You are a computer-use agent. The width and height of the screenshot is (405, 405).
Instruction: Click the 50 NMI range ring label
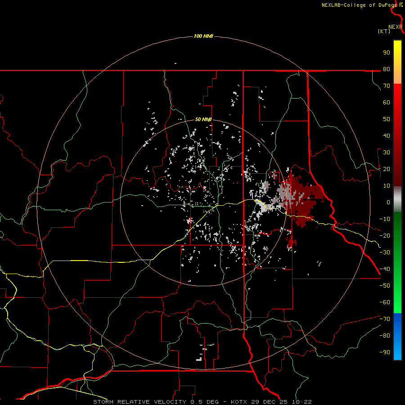click(203, 119)
